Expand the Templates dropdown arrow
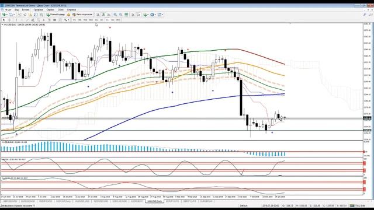This screenshot has width=374, height=210. pos(162,15)
